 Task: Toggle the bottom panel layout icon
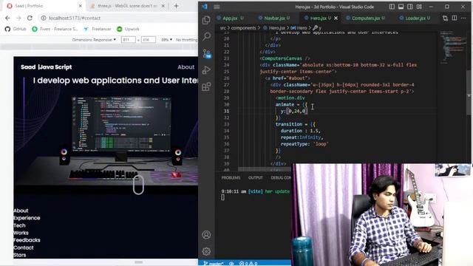click(401, 7)
